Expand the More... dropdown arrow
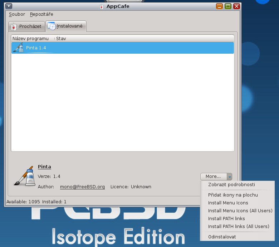The height and width of the screenshot is (247, 279). [230, 176]
